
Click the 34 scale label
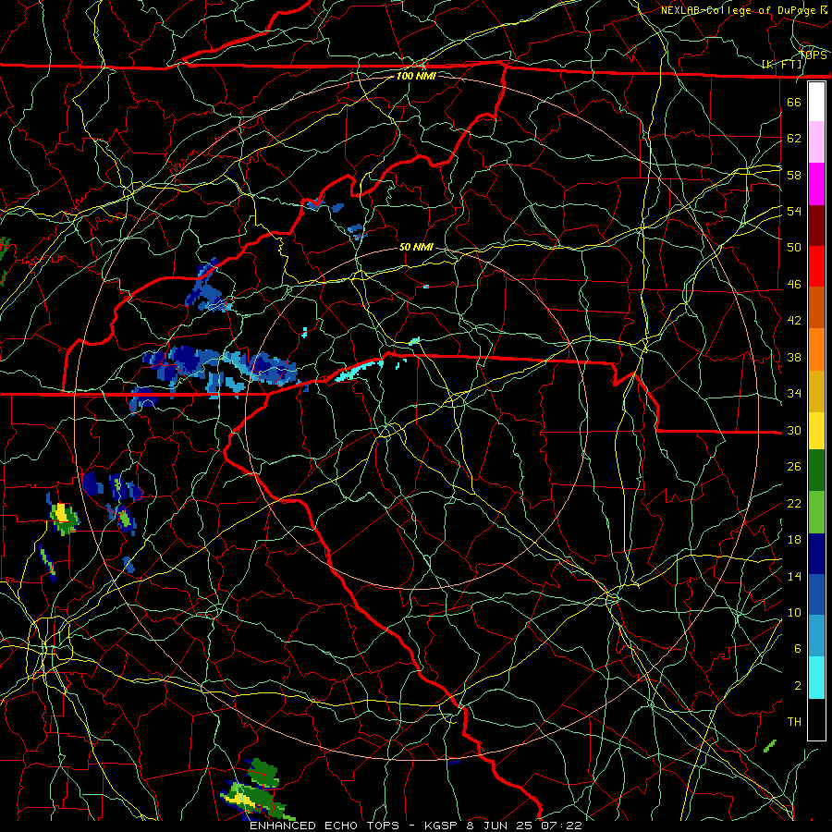click(794, 394)
